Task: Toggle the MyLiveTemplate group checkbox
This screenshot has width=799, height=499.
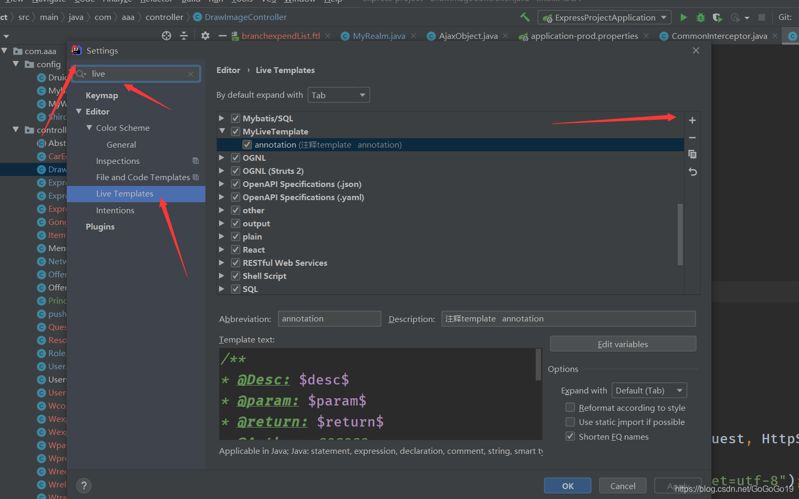Action: click(236, 131)
